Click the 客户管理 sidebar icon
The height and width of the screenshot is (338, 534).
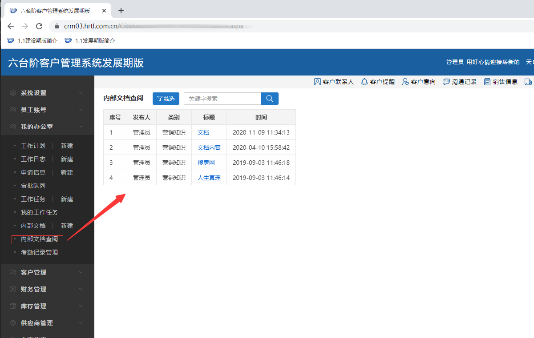click(13, 272)
